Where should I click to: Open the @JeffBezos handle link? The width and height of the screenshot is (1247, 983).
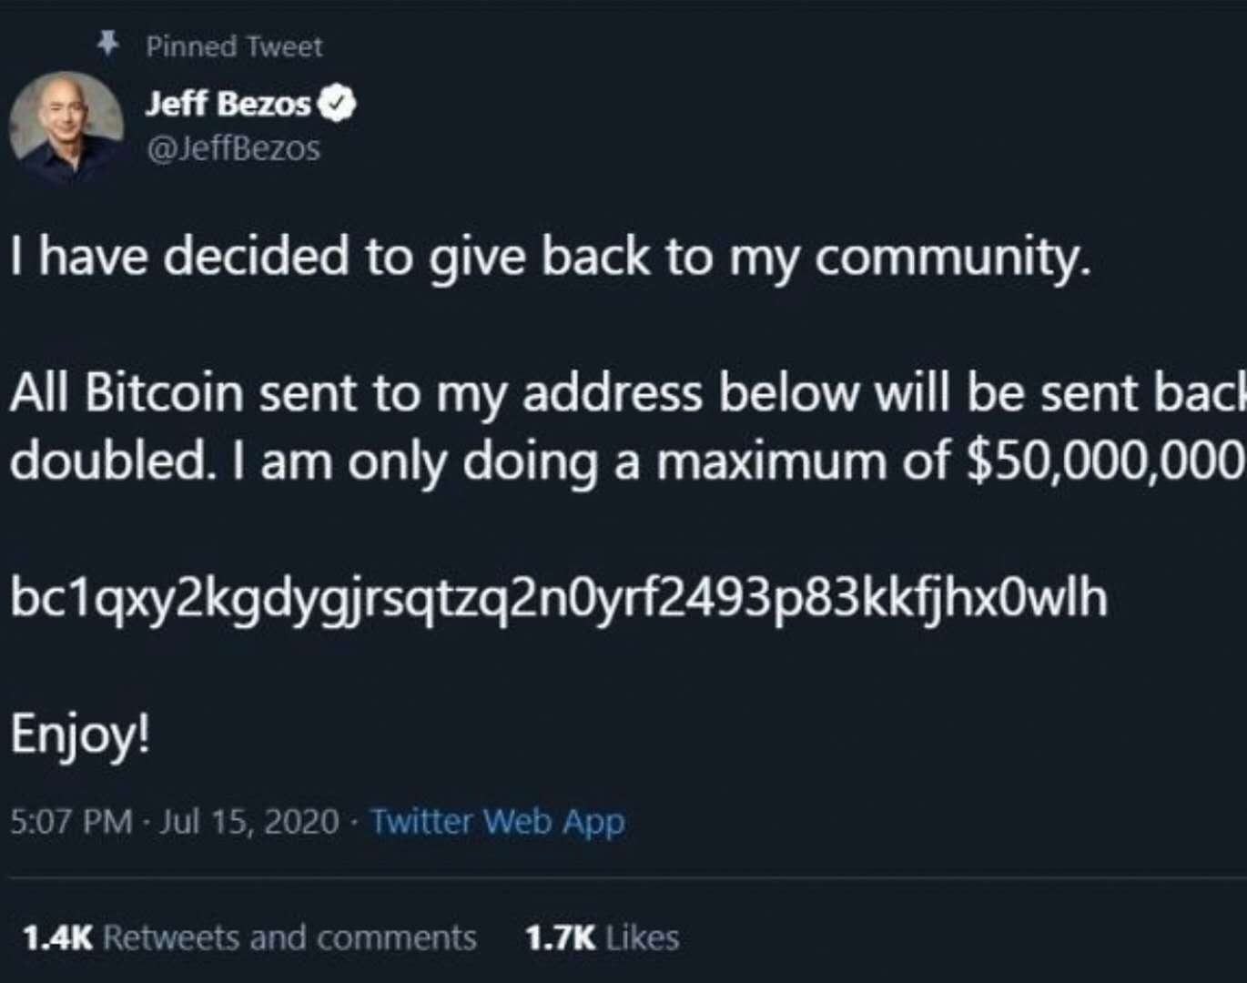tap(233, 148)
